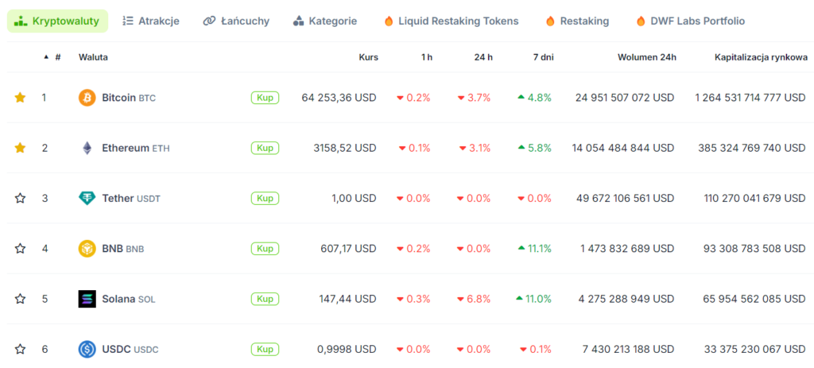Click the flame icon beside Restaking tab

(x=550, y=21)
